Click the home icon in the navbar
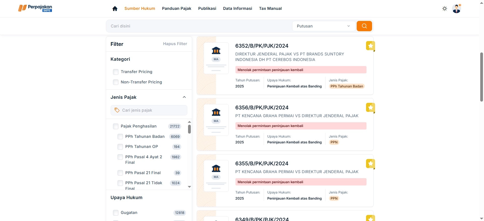 pyautogui.click(x=115, y=9)
